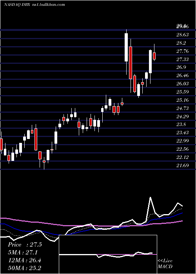Click the 23.43 price axis label

tap(183, 133)
